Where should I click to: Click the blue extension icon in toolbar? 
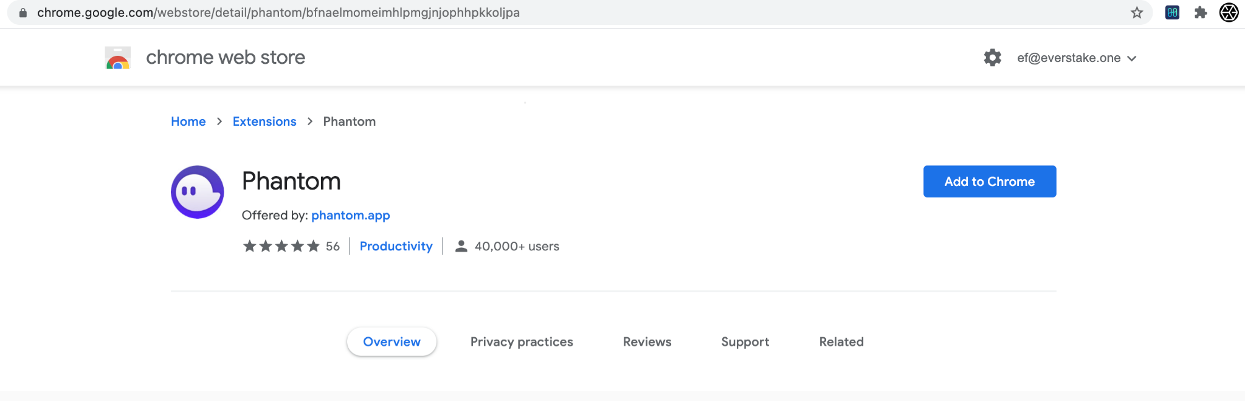pyautogui.click(x=1173, y=13)
